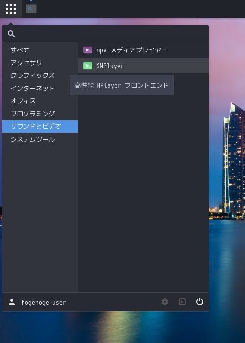This screenshot has width=245, height=343.
Task: Click the power icon to log out
Action: [200, 302]
